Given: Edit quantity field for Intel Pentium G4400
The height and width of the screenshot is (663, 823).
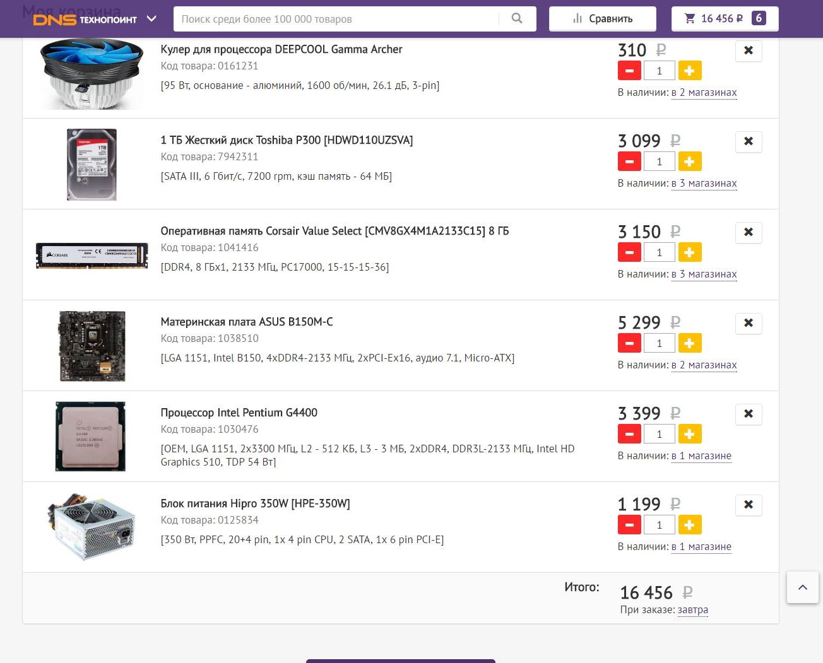Looking at the screenshot, I should coord(660,434).
